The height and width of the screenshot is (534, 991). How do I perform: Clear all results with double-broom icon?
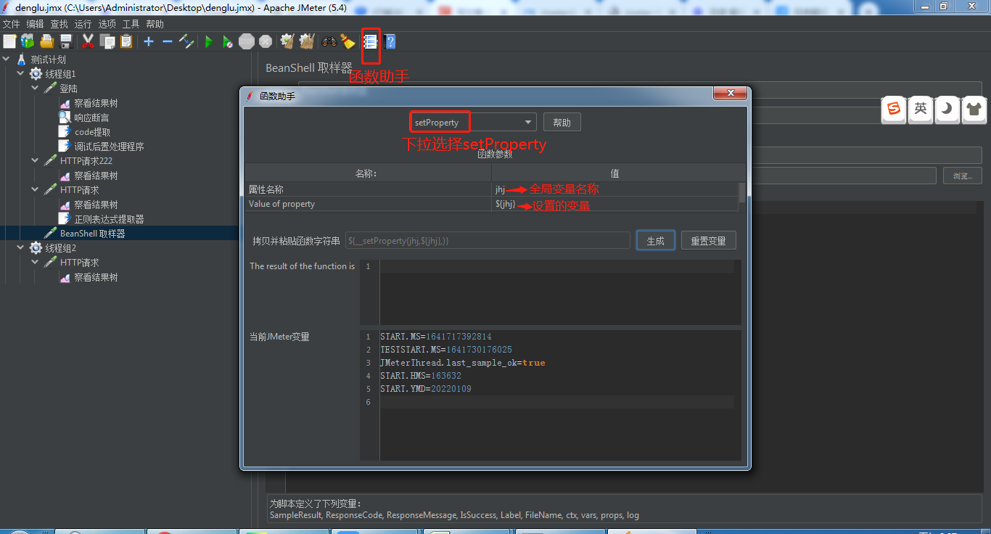pos(306,41)
